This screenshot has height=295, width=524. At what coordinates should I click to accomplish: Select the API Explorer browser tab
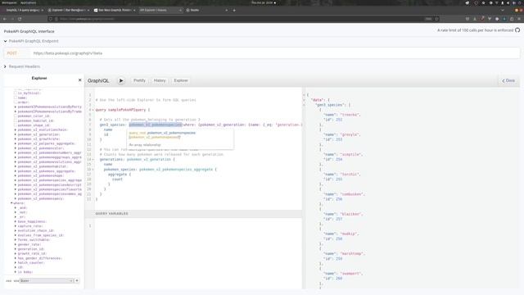160,11
